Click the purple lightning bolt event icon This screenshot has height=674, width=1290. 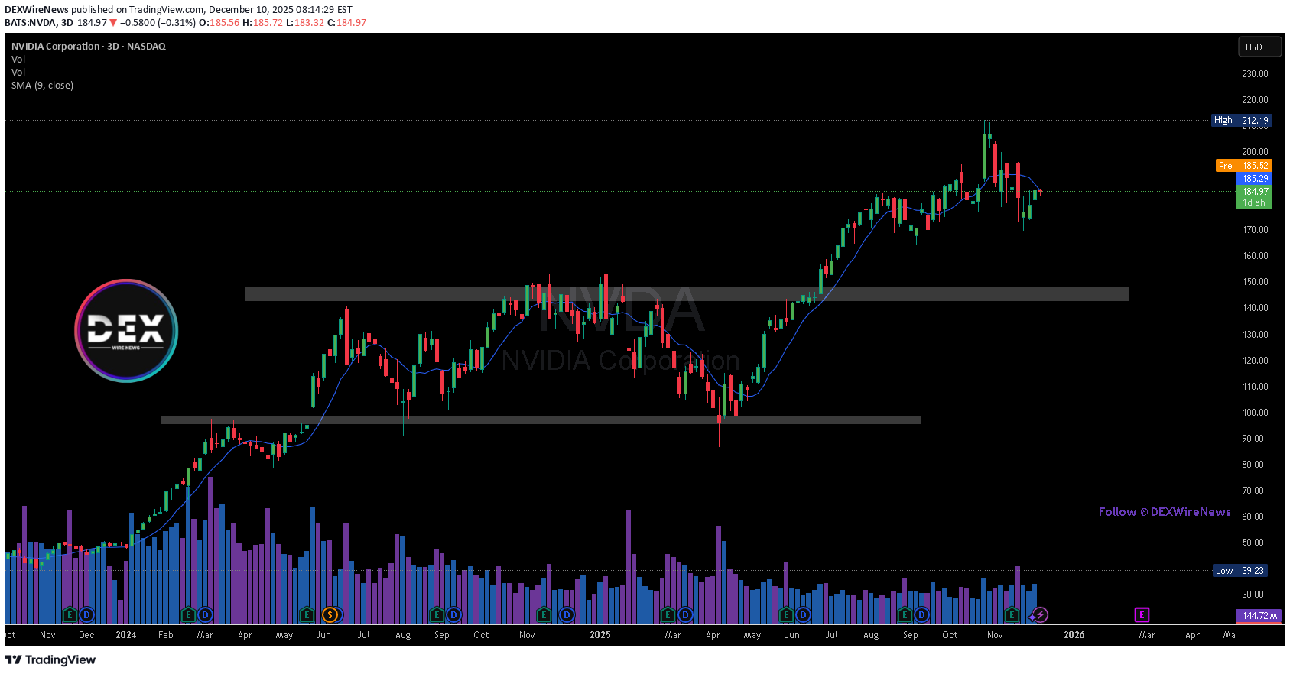[1040, 614]
